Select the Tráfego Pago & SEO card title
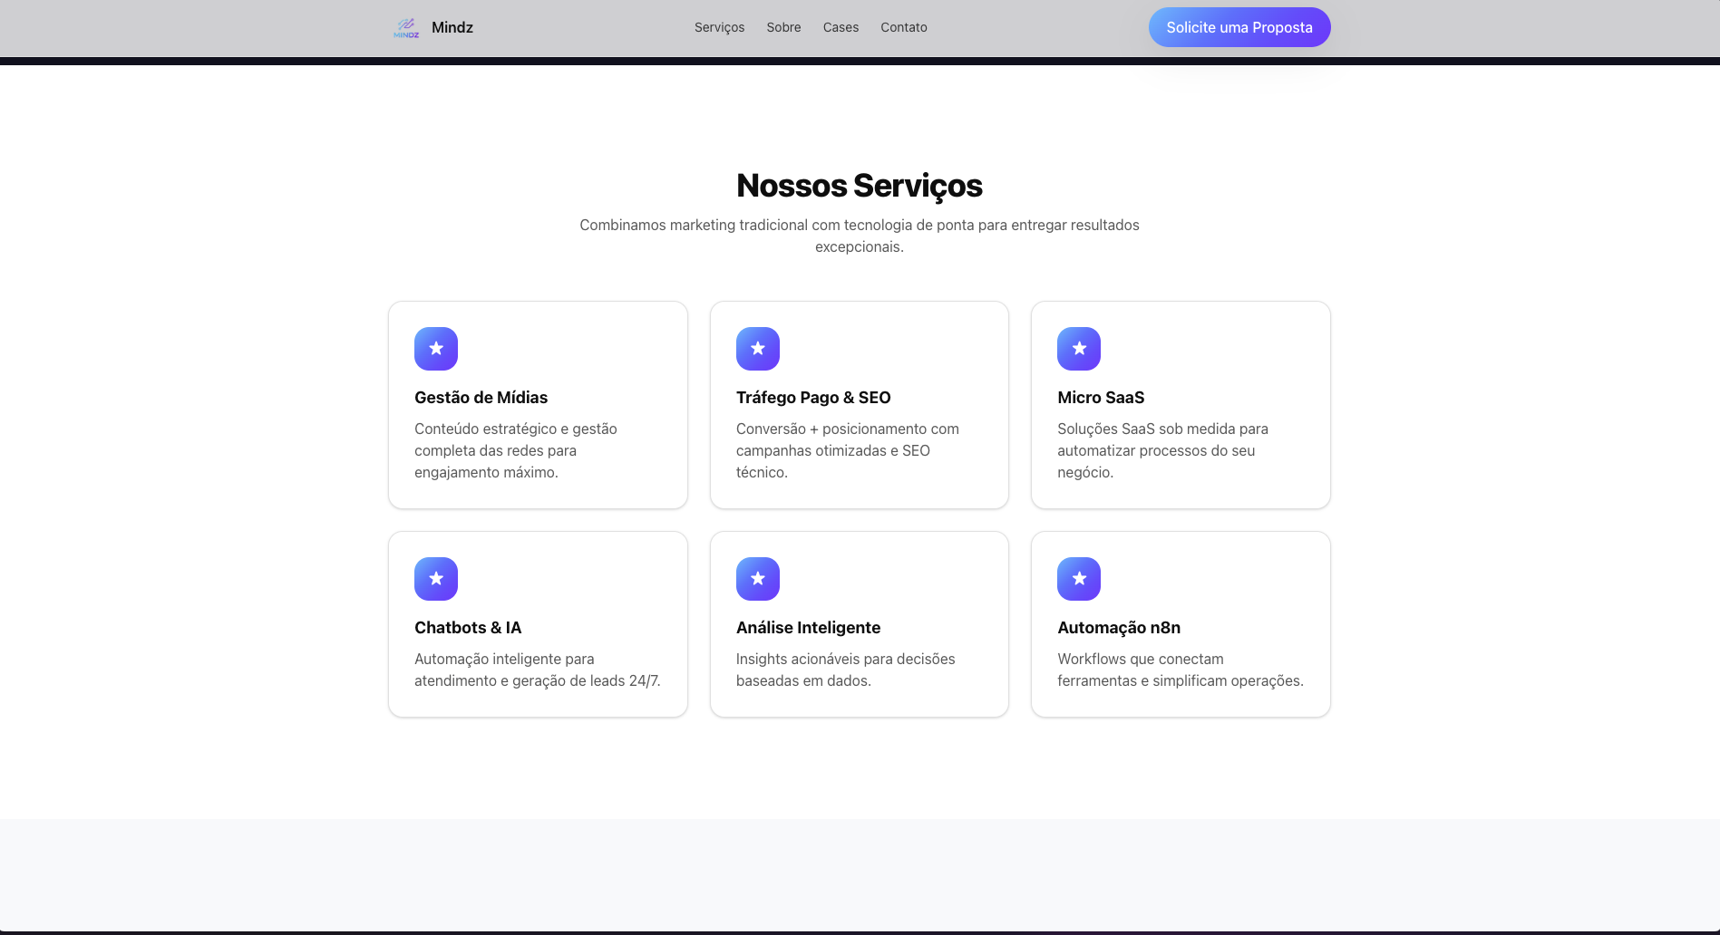 [813, 398]
